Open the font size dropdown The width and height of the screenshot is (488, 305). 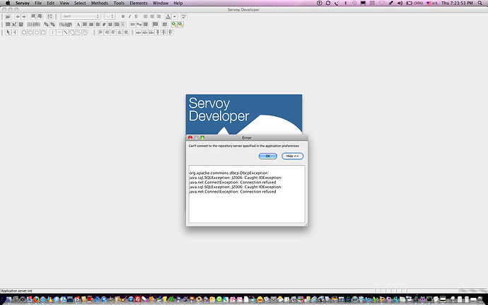110,16
